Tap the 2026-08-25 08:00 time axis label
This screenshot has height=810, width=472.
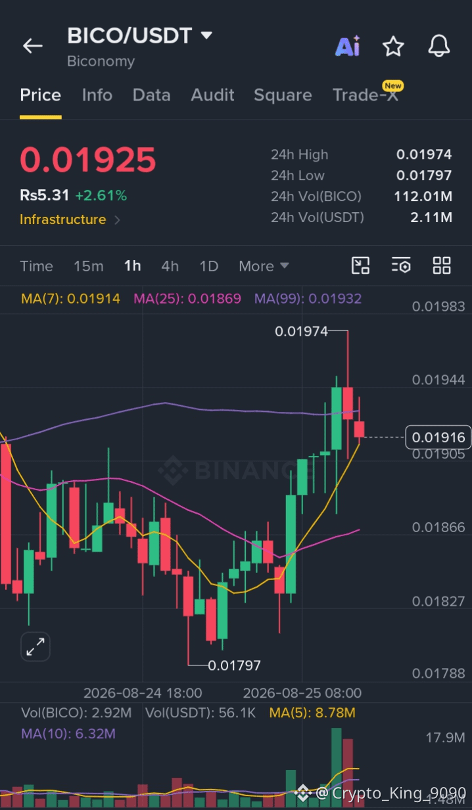pyautogui.click(x=302, y=693)
